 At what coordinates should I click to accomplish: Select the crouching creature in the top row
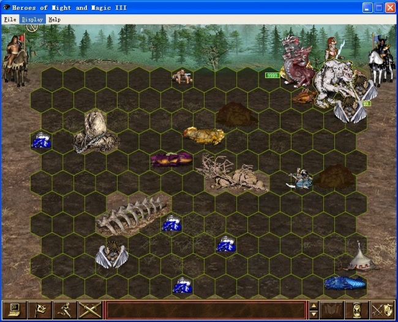tap(182, 76)
